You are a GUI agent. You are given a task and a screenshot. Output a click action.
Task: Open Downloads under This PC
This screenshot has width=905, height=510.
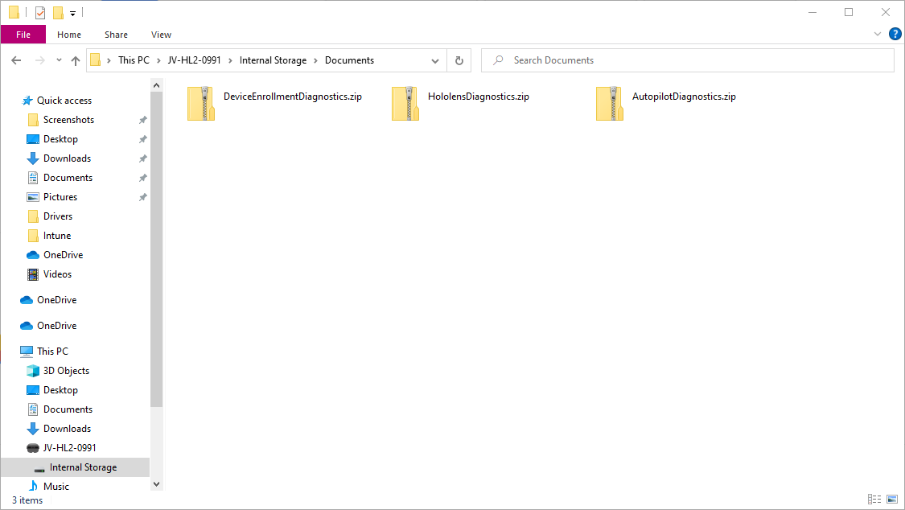67,429
